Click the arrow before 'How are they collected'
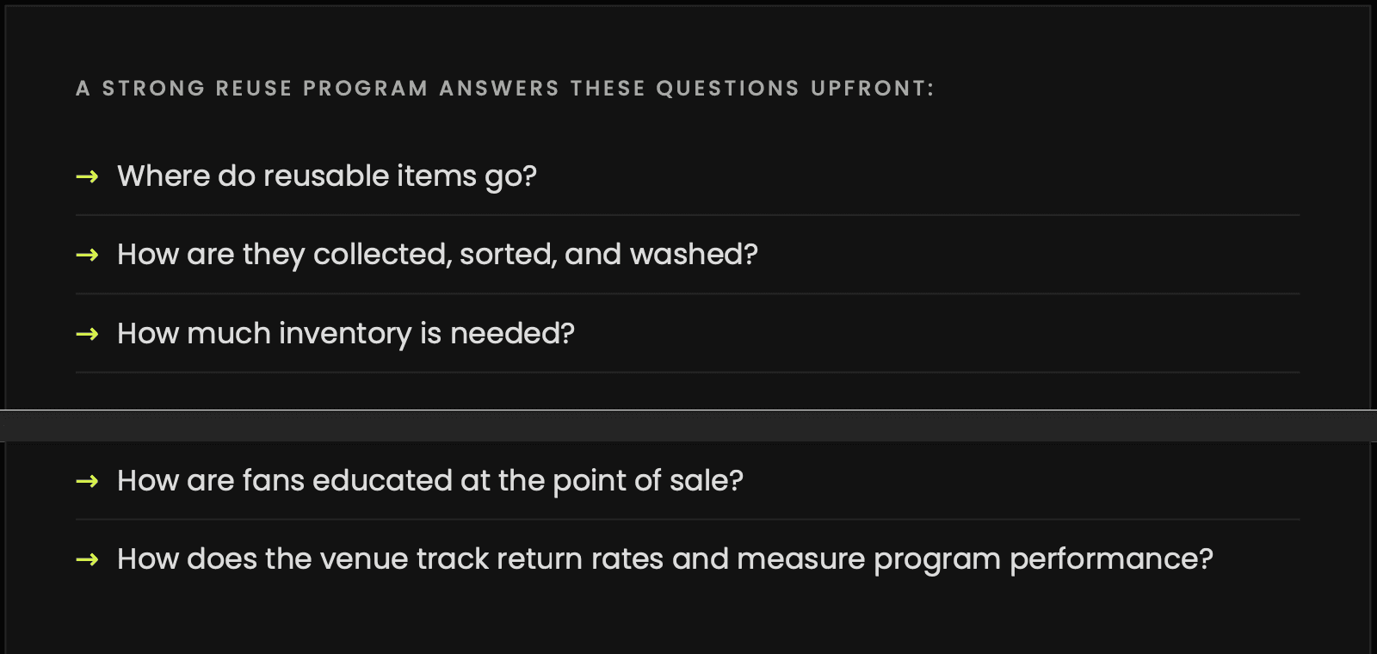 [87, 255]
